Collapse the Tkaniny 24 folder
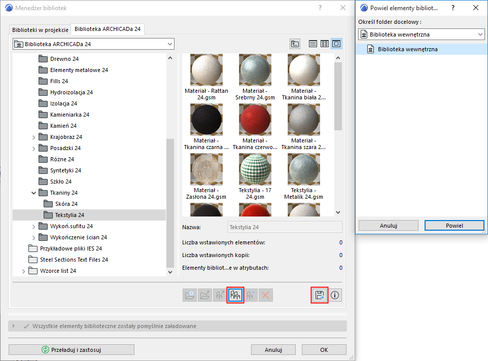 (33, 193)
